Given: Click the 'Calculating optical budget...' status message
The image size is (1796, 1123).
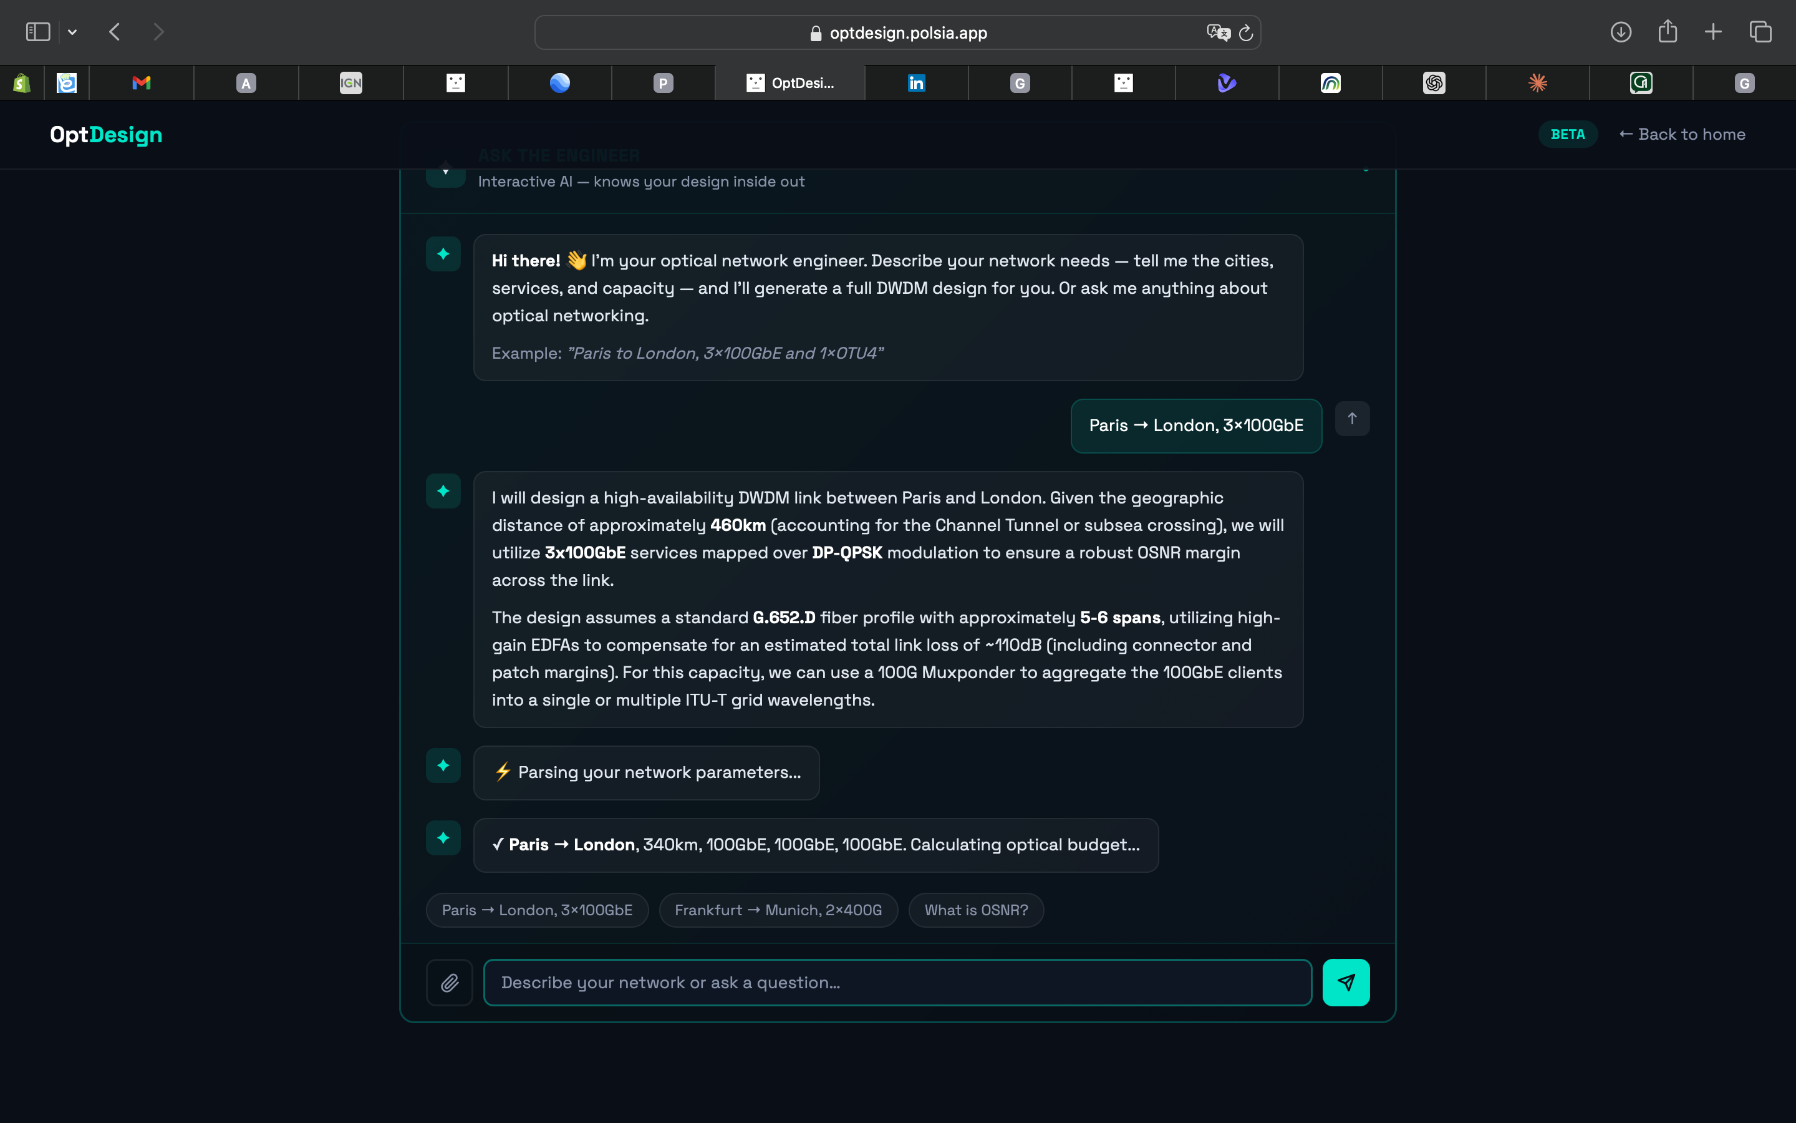Looking at the screenshot, I should tap(816, 845).
